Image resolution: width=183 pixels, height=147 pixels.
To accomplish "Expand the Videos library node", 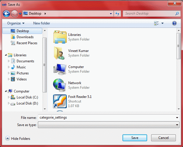I will coord(9,79).
